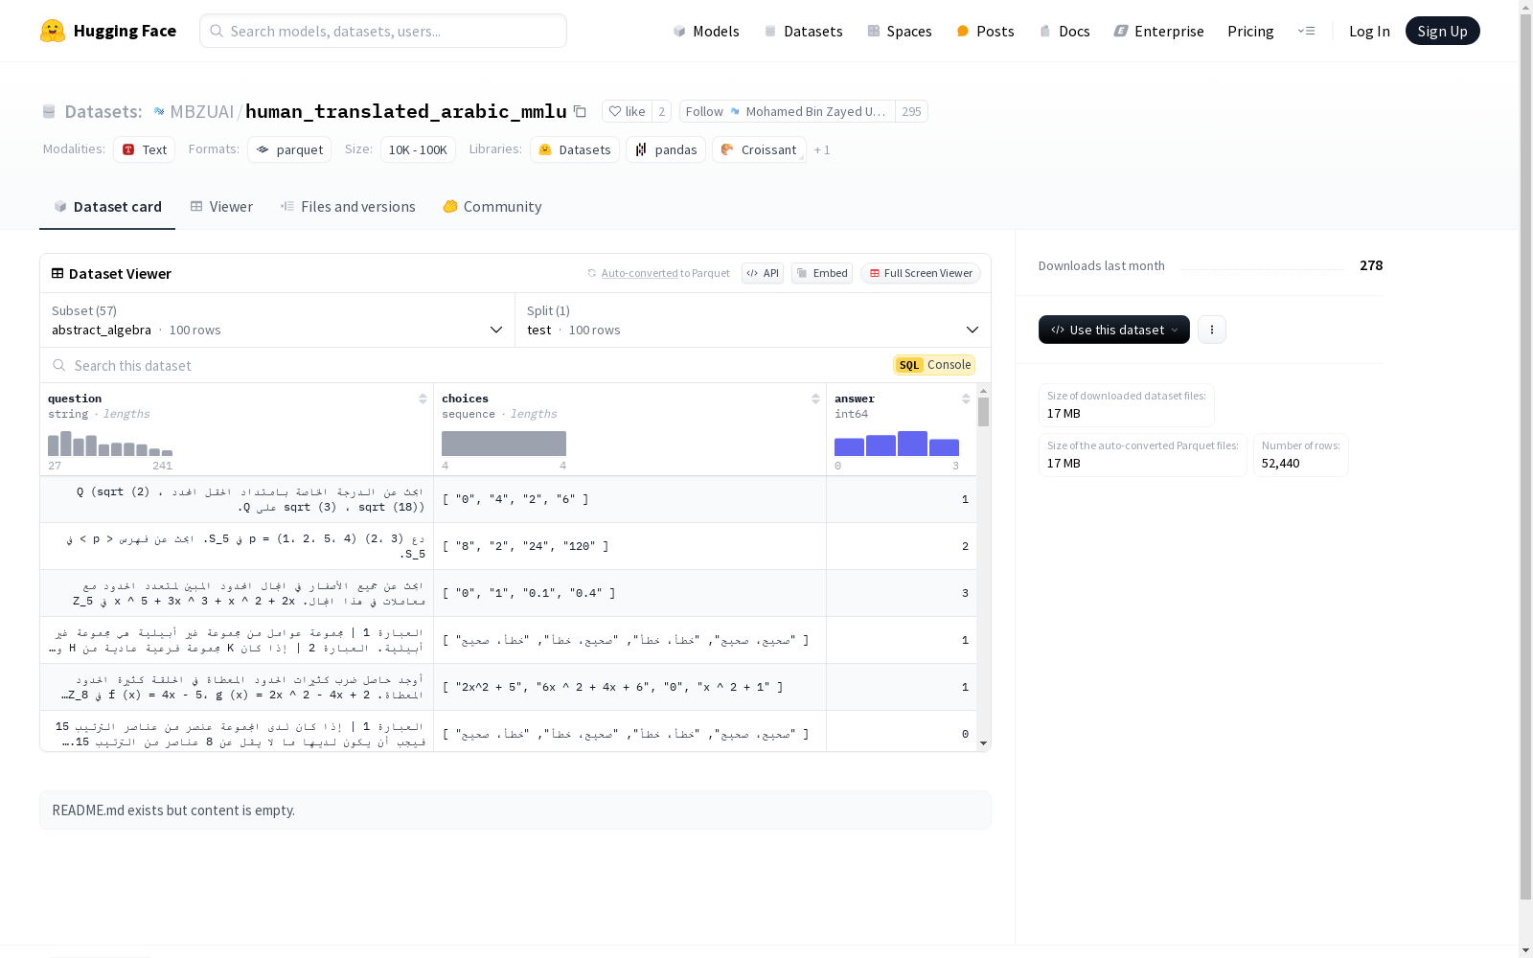Click the 10K - 100K size tag
Viewport: 1533px width, 958px height.
[418, 149]
